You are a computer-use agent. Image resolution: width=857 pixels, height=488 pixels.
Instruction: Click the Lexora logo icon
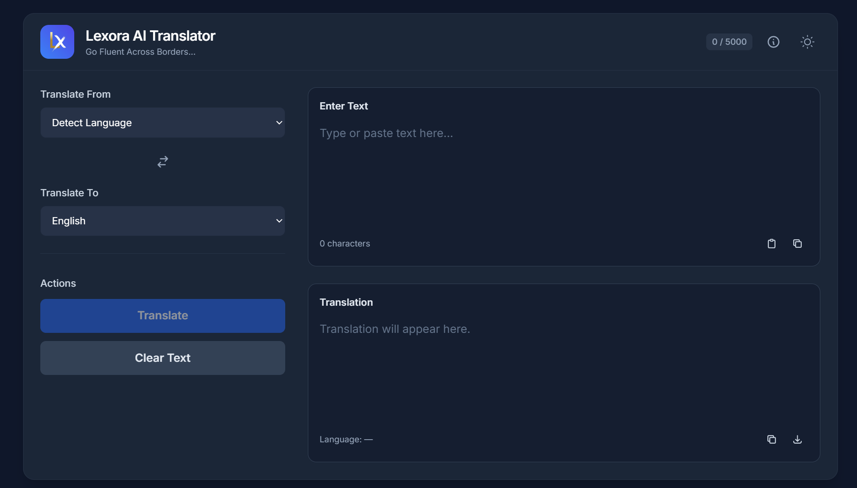(57, 42)
